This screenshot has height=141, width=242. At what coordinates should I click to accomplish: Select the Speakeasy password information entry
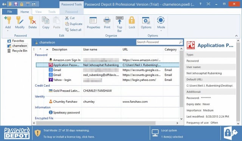107,113
